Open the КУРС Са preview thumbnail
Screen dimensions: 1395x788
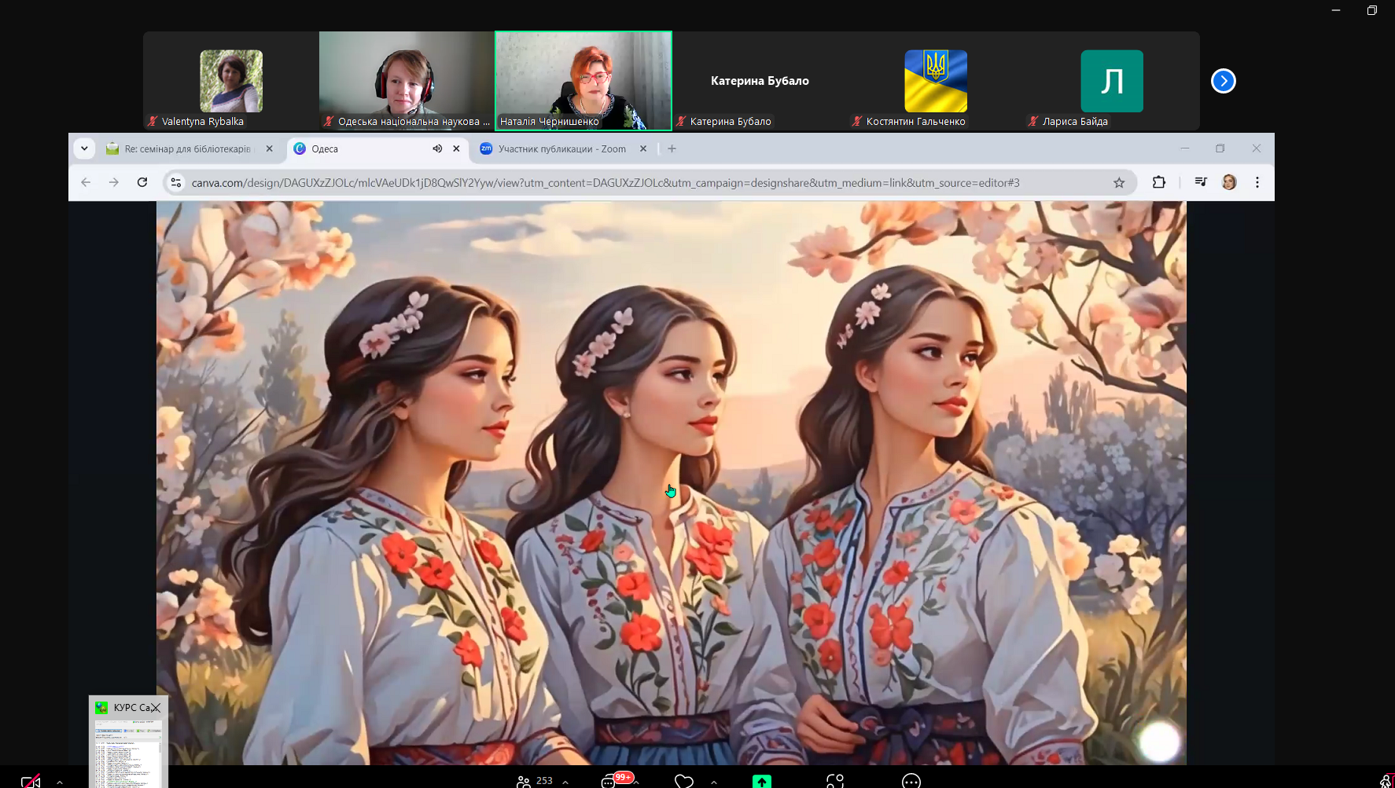[x=129, y=754]
